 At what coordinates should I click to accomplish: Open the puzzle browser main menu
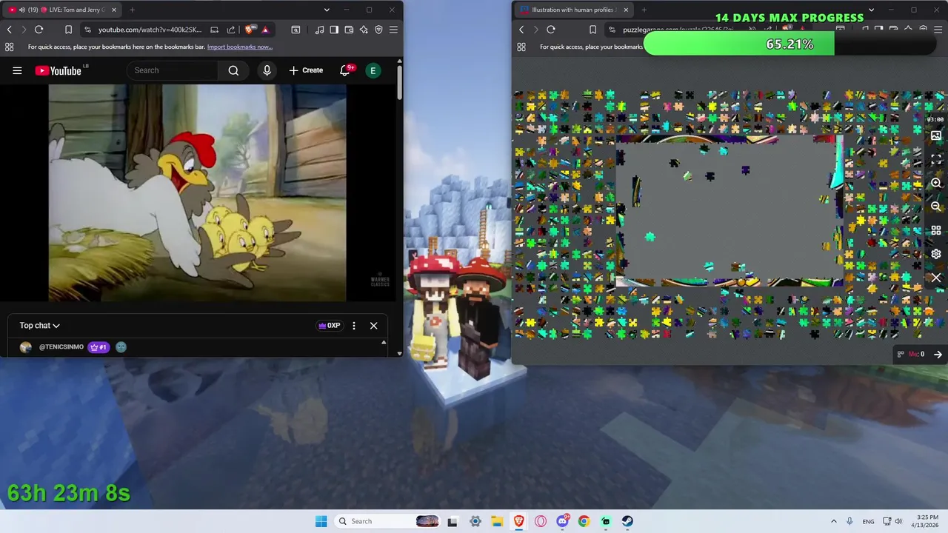tap(938, 30)
